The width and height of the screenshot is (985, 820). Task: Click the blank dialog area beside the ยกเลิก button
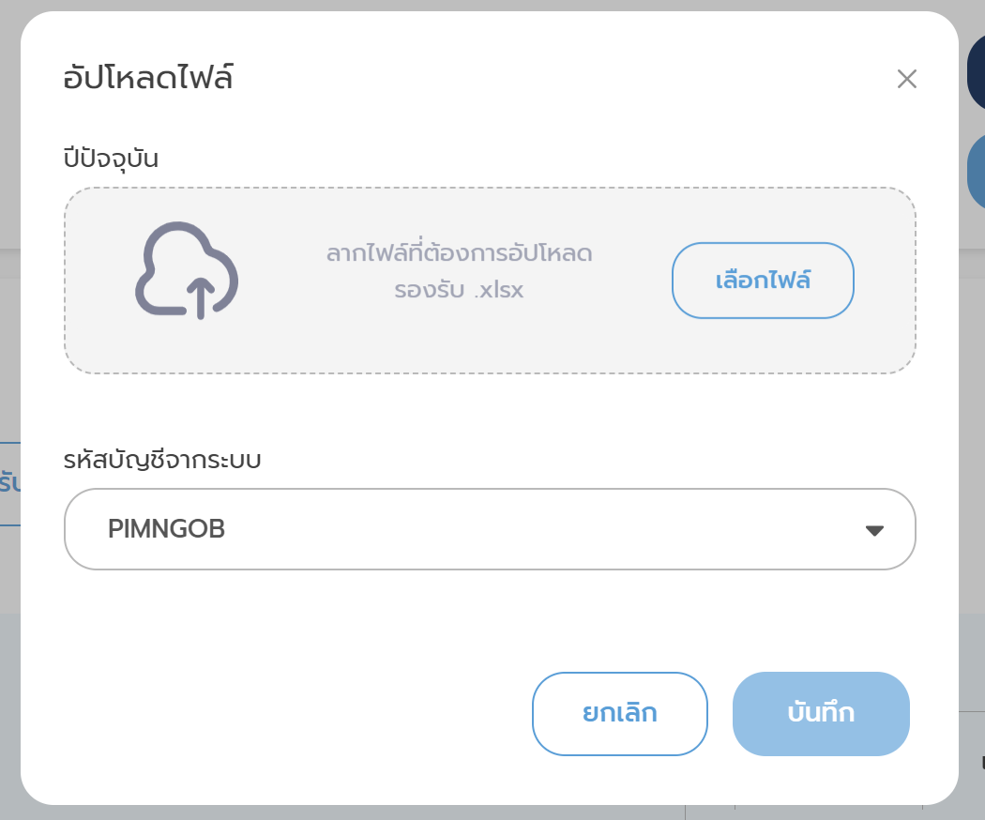point(281,713)
